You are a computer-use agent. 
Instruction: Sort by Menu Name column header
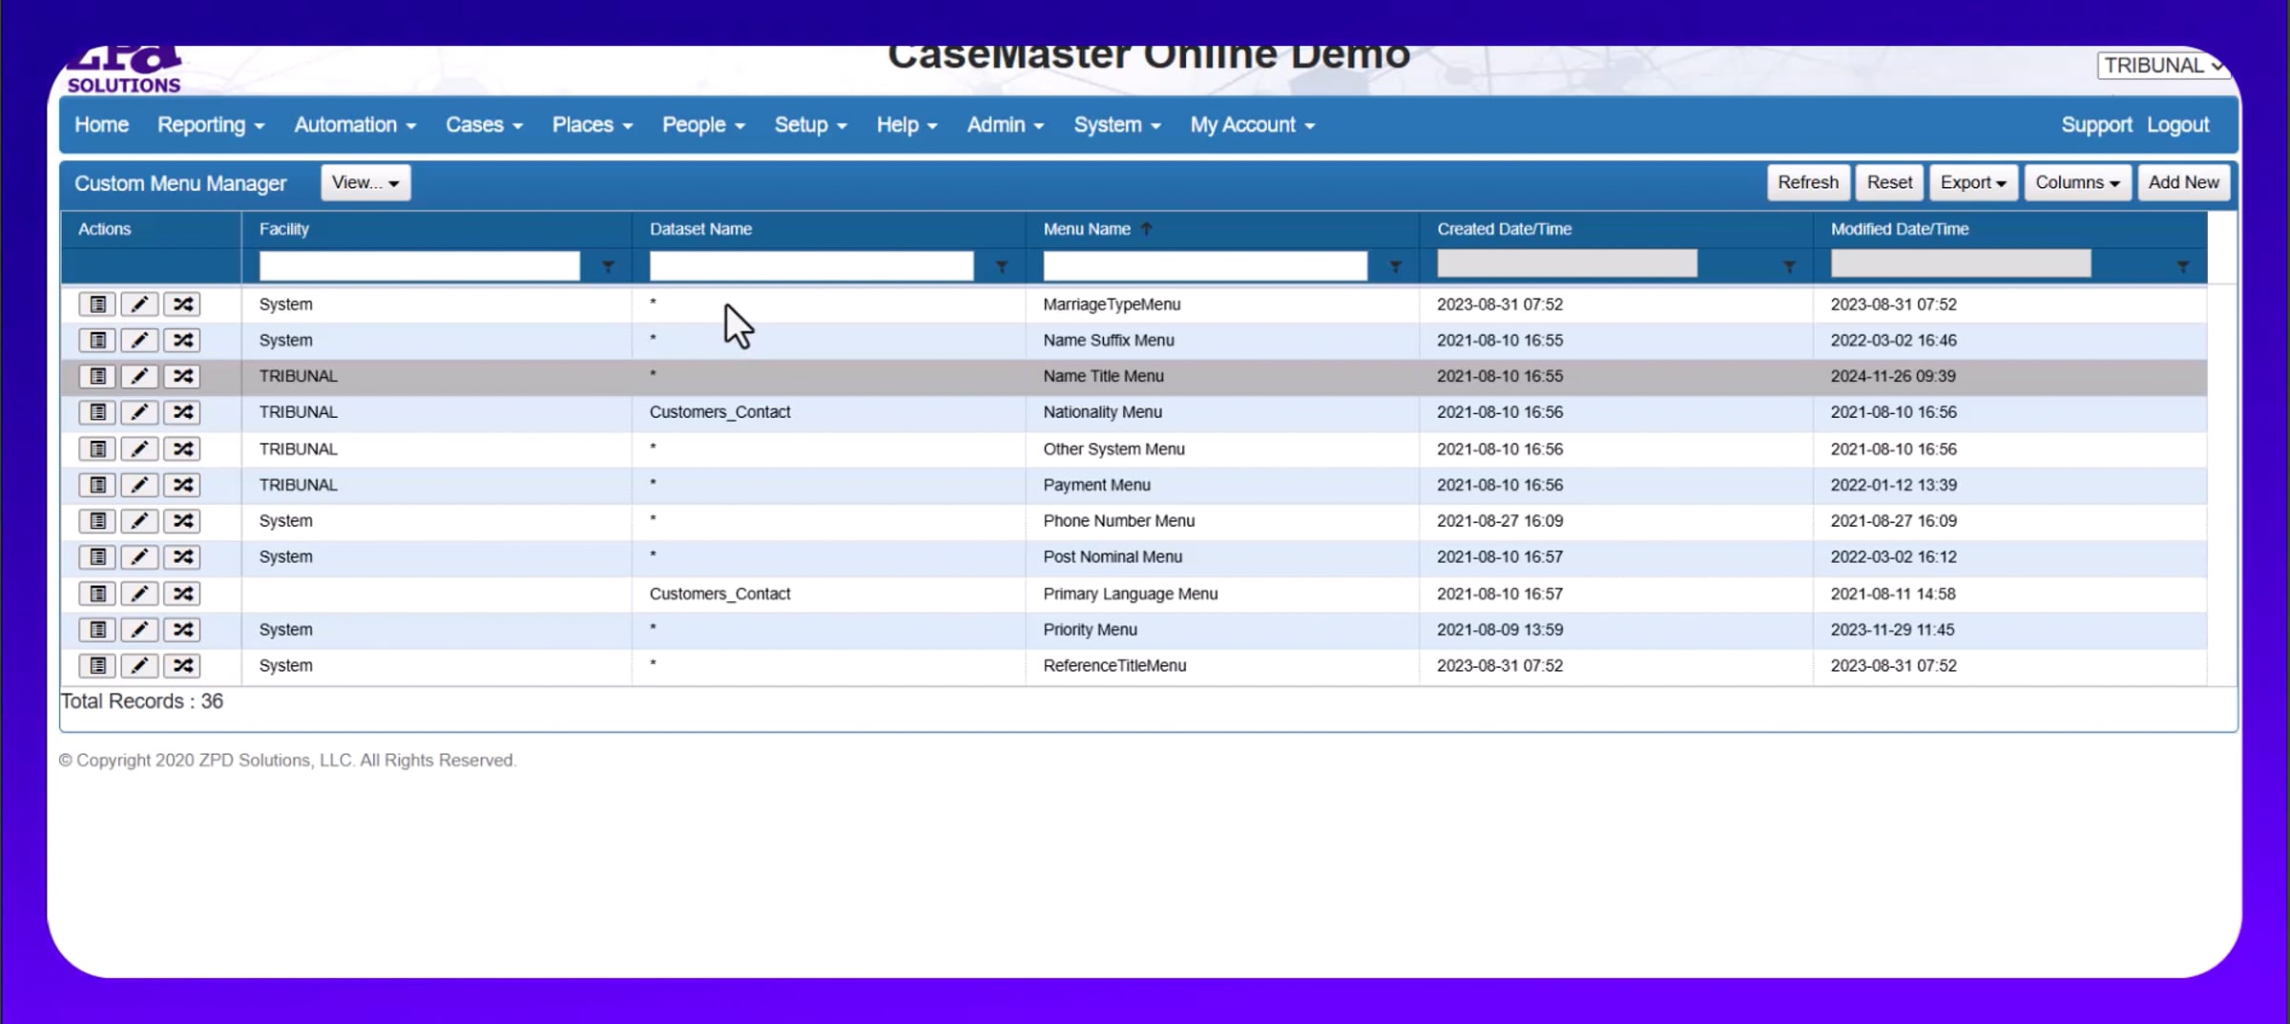point(1086,229)
